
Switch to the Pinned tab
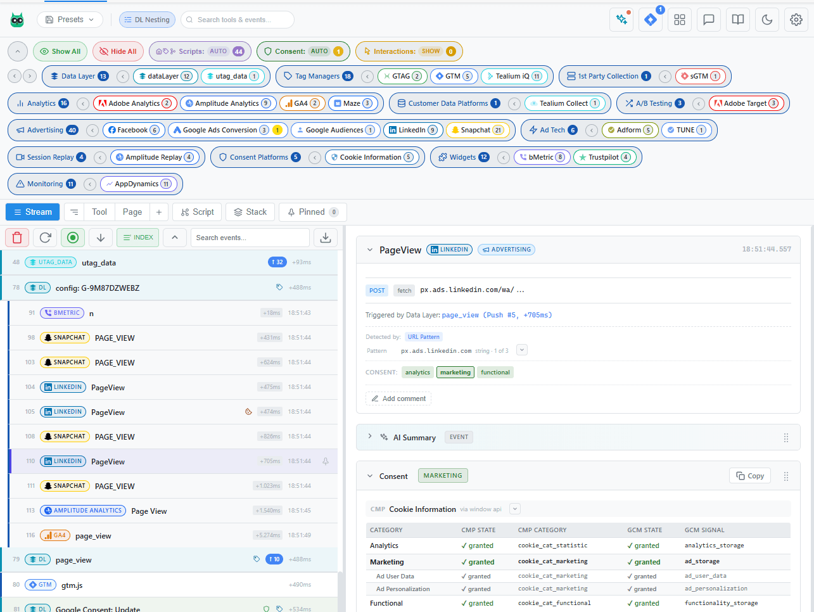pyautogui.click(x=313, y=212)
